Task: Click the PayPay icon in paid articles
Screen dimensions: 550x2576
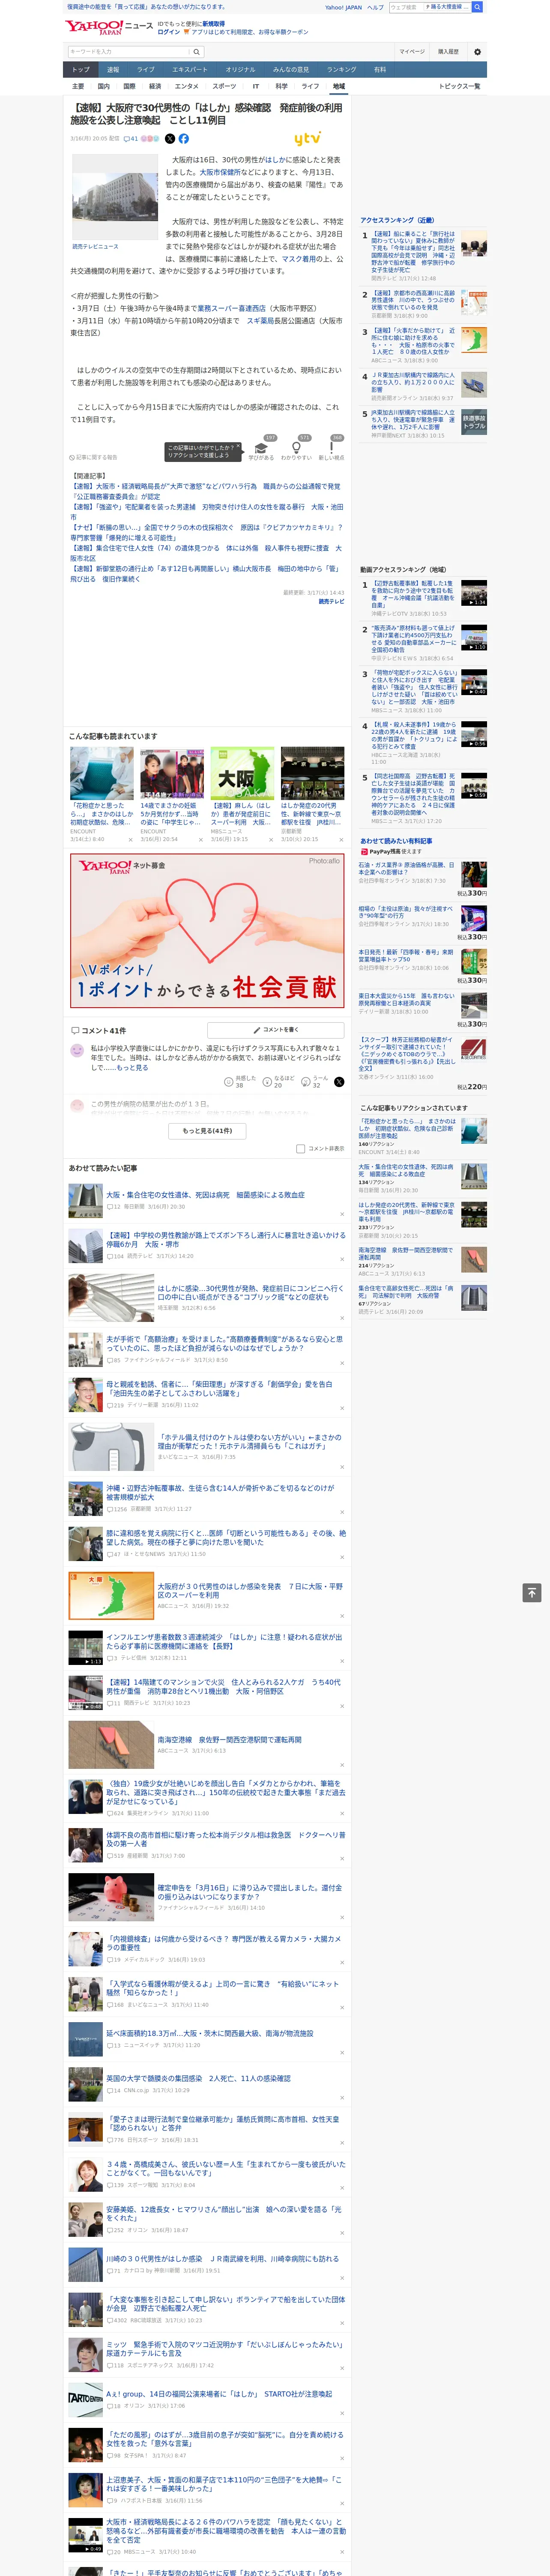Action: [x=365, y=852]
